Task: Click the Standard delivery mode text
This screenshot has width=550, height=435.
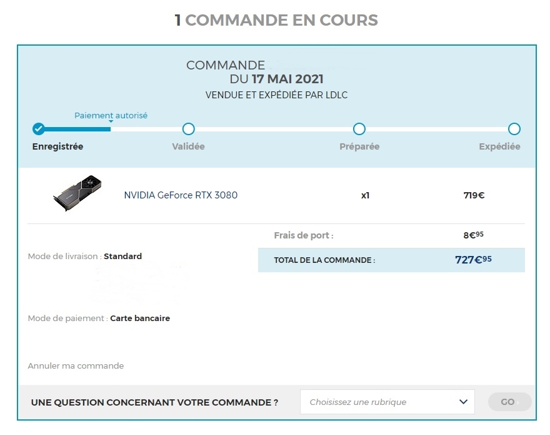Action: (122, 256)
